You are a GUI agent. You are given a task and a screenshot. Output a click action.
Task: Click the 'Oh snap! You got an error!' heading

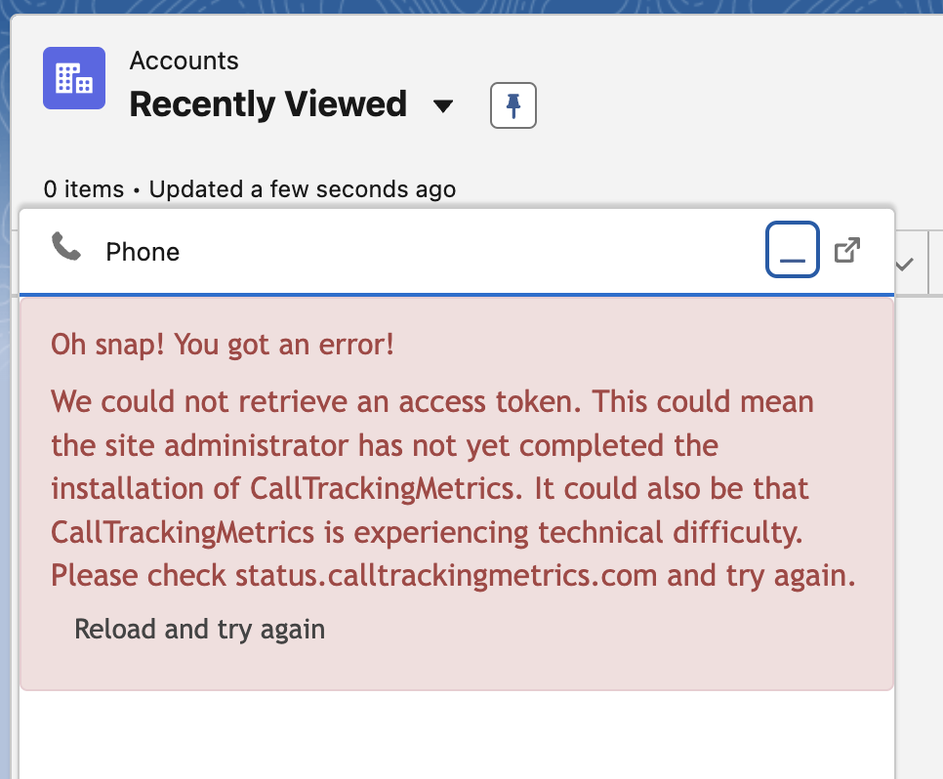point(223,345)
